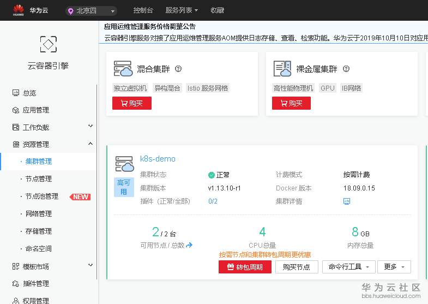Click the 应用运维管理服务价格调整公告 title
Viewport: 428px width, 304px height.
pos(150,27)
